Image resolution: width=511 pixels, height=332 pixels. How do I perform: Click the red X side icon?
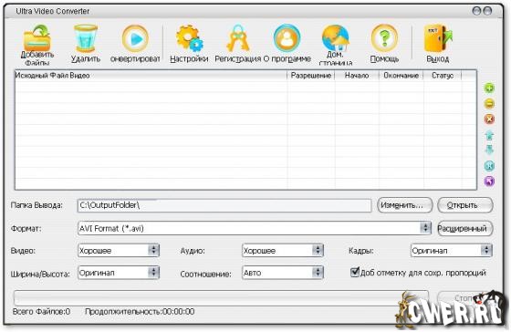click(489, 119)
